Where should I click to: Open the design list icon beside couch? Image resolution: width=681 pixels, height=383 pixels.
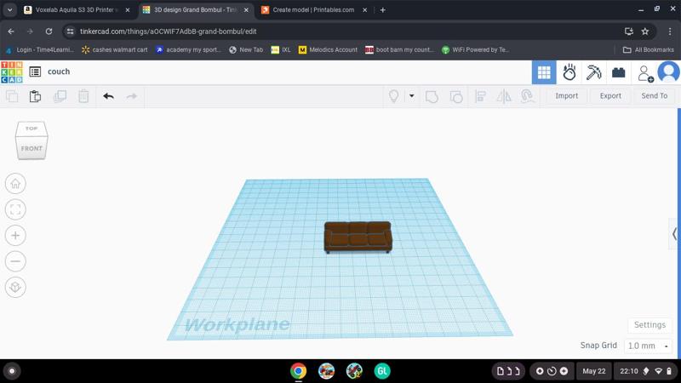tap(35, 71)
